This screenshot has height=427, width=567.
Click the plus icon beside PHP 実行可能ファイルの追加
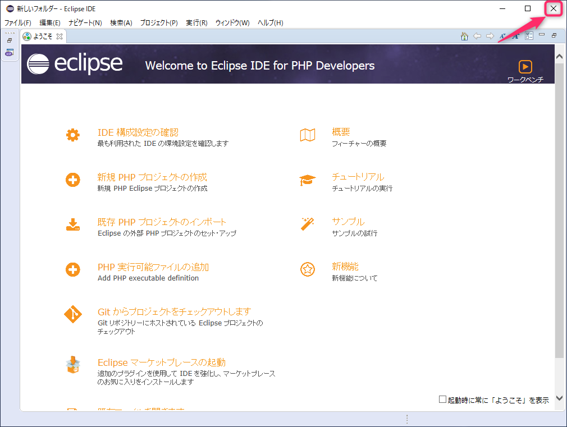72,269
